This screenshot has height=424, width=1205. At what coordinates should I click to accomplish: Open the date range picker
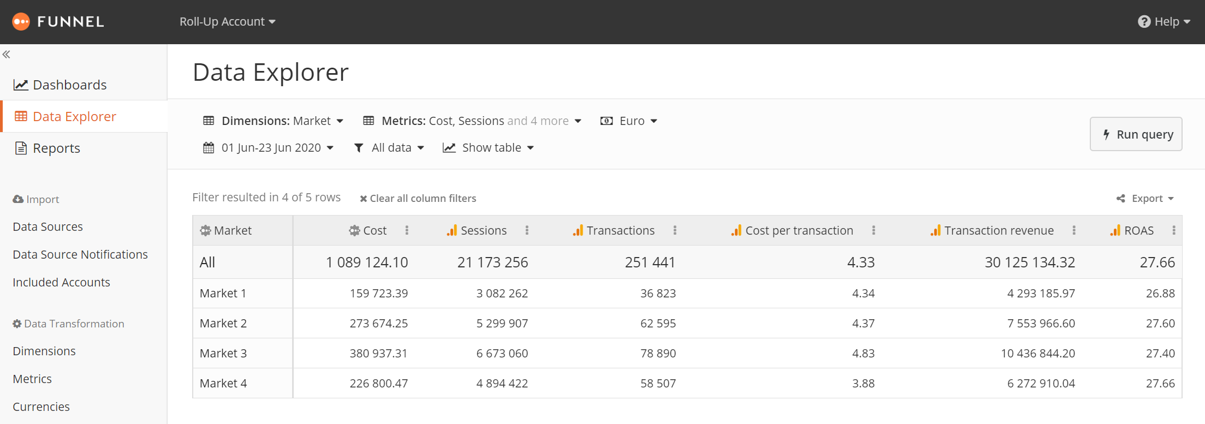tap(269, 148)
